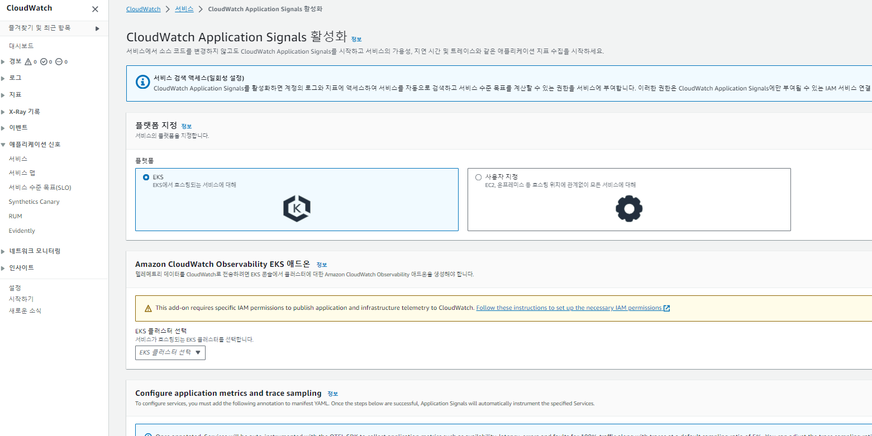Click the EKS 클러스터 선택 label
This screenshot has width=872, height=436.
(161, 331)
